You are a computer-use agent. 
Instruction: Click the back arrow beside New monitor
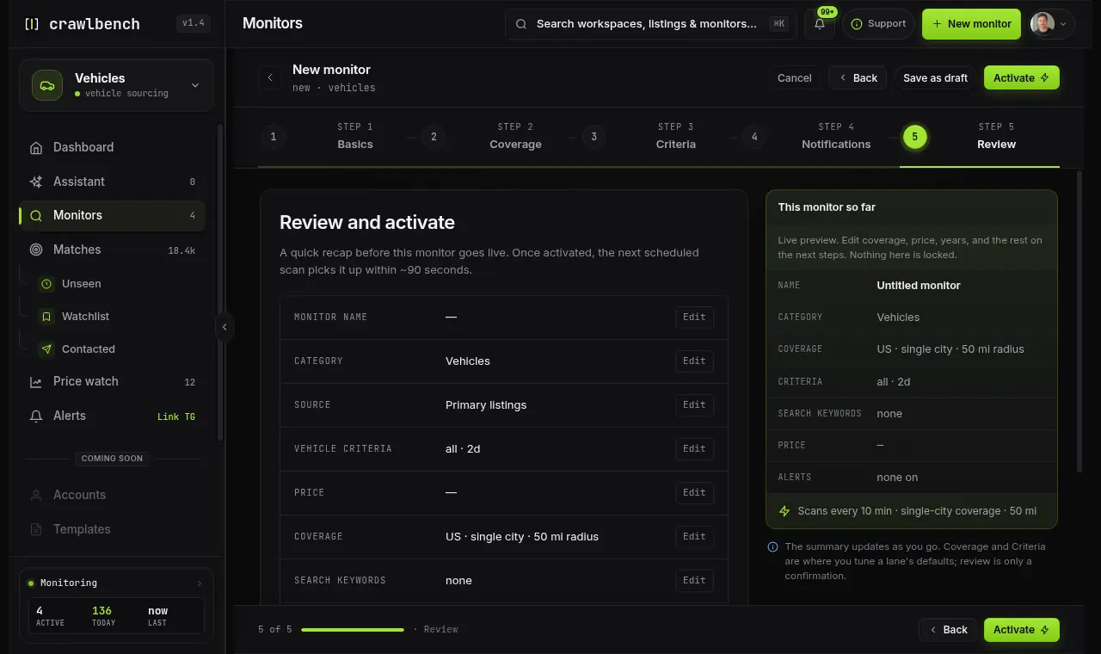(x=270, y=77)
